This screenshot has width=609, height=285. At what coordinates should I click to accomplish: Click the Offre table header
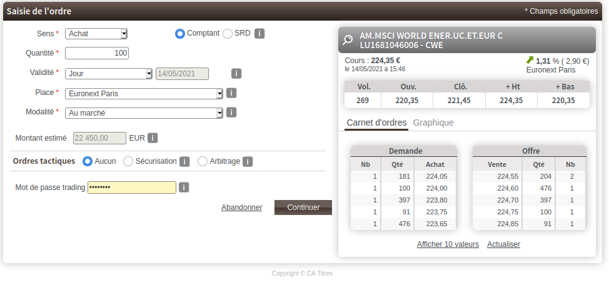point(530,151)
